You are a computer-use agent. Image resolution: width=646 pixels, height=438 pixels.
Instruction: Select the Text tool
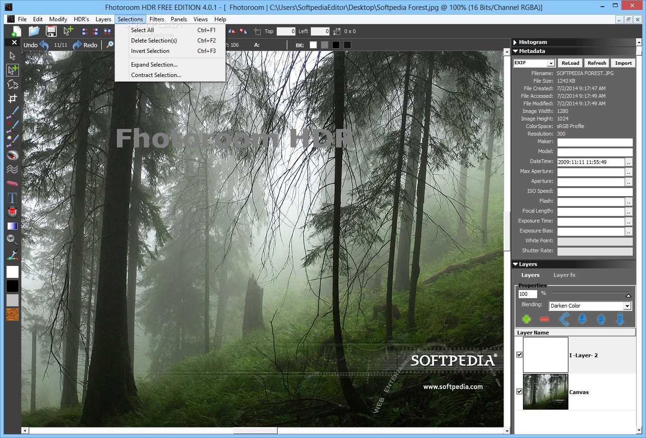pos(12,198)
